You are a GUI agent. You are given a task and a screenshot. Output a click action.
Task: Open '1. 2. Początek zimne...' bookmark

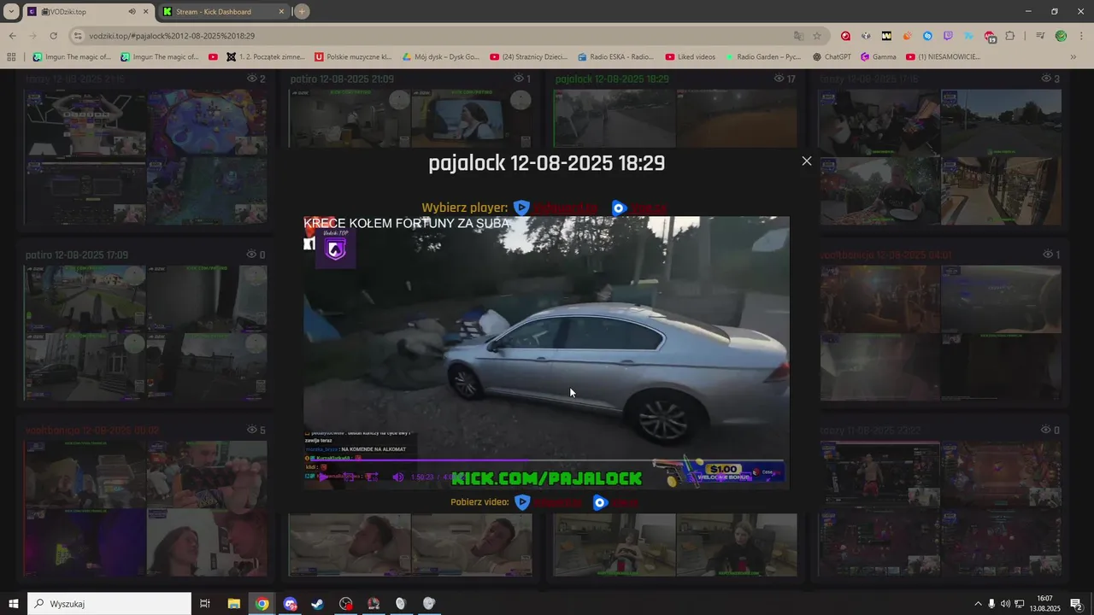coord(266,57)
